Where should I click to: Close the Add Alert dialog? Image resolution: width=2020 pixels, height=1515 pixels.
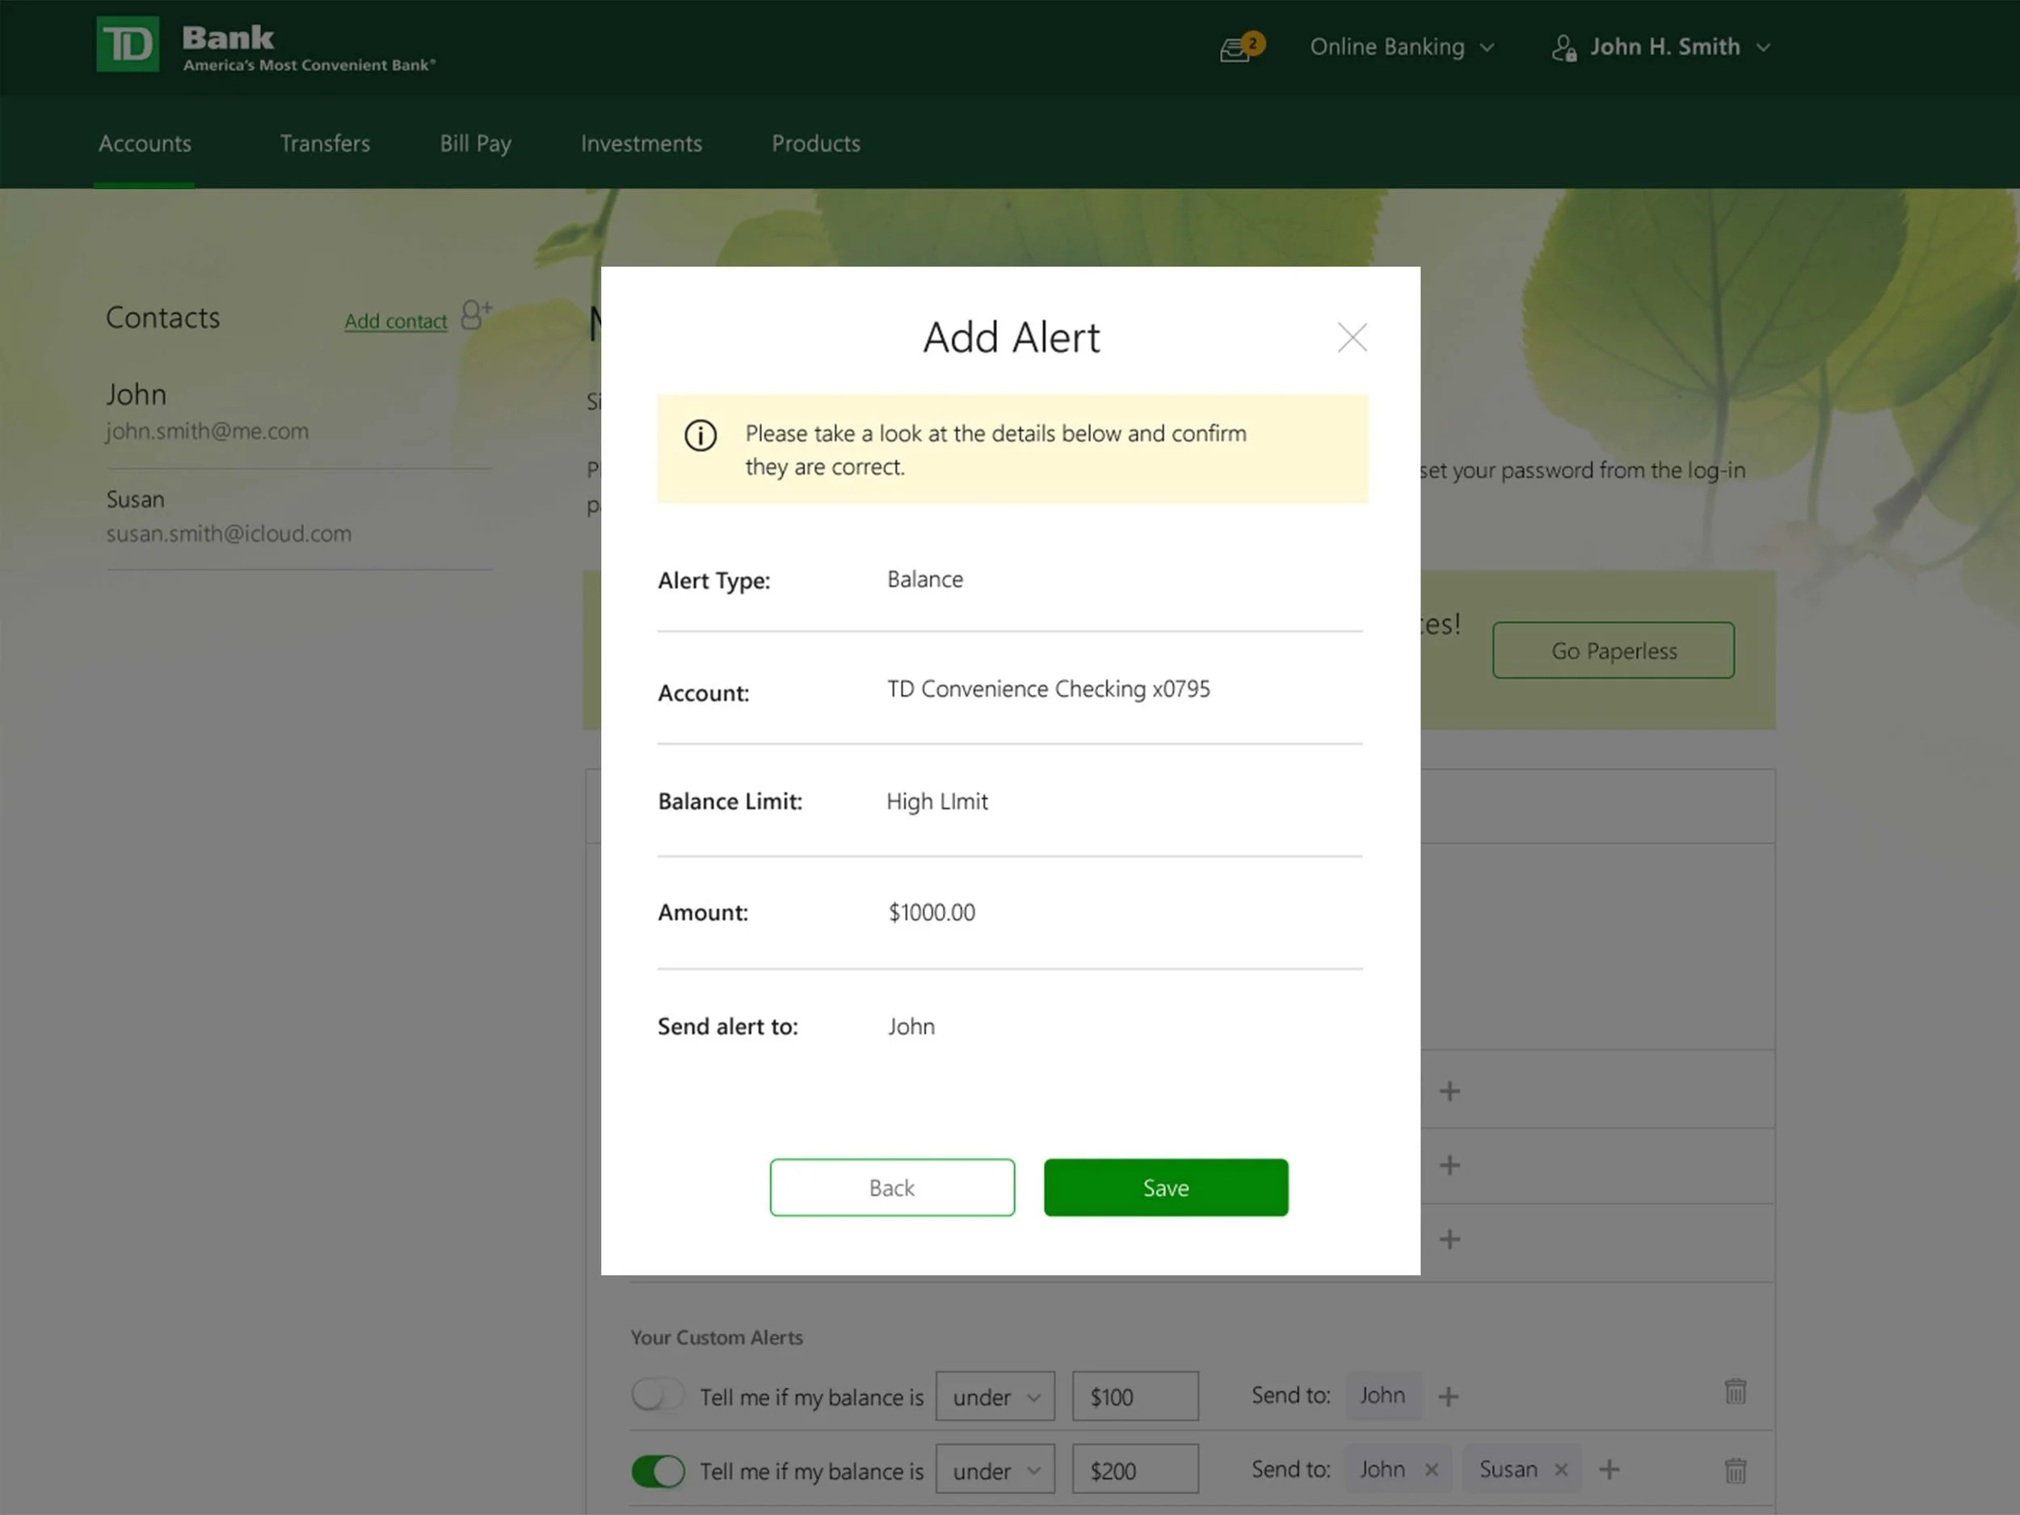pos(1352,337)
